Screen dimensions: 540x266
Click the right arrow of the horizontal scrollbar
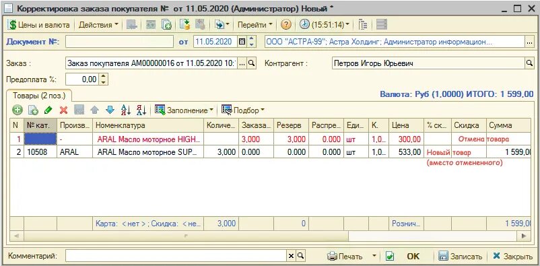[524, 236]
